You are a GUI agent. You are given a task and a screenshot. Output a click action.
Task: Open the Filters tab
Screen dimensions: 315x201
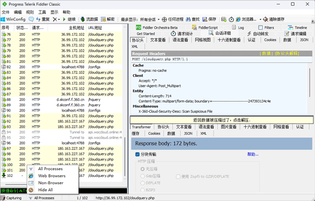tap(266, 28)
